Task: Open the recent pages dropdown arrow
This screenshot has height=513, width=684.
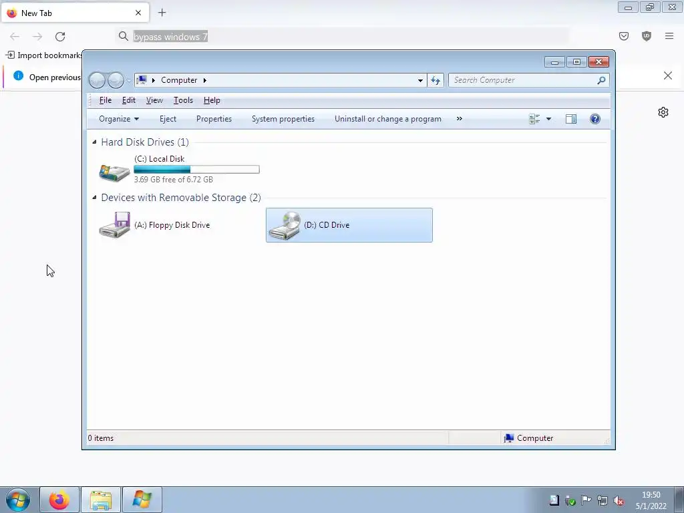Action: [129, 81]
